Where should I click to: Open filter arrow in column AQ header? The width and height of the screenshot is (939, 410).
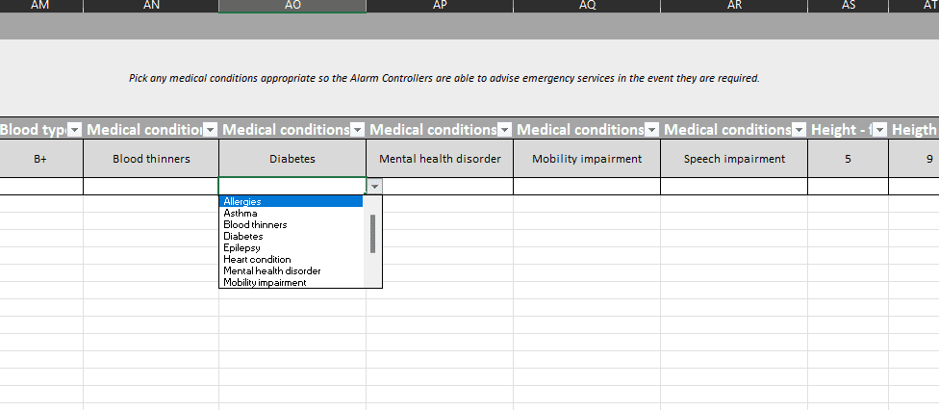[651, 130]
